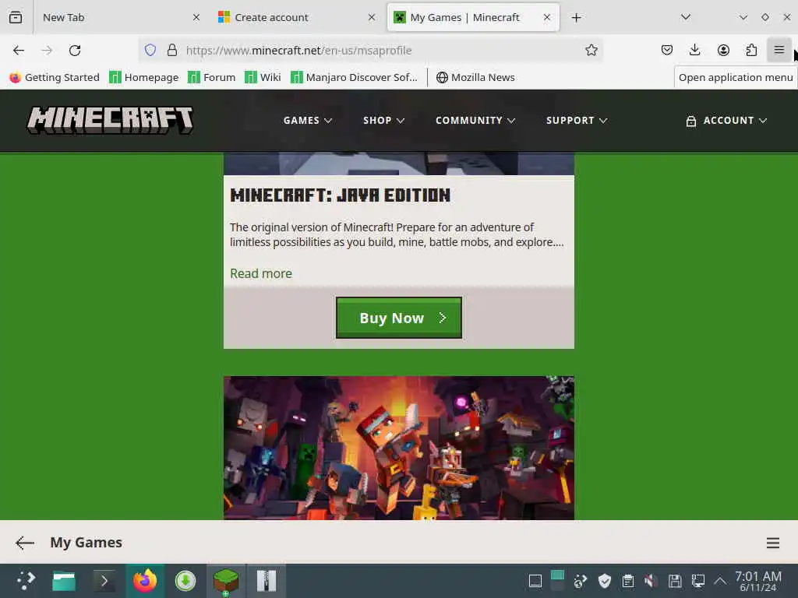Image resolution: width=798 pixels, height=598 pixels.
Task: Expand hidden system tray icons arrow
Action: coord(719,581)
